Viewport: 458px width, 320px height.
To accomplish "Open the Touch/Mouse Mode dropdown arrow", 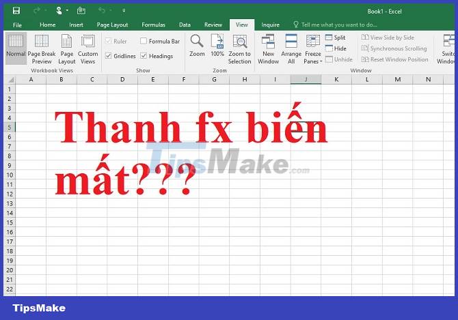I will (67, 11).
